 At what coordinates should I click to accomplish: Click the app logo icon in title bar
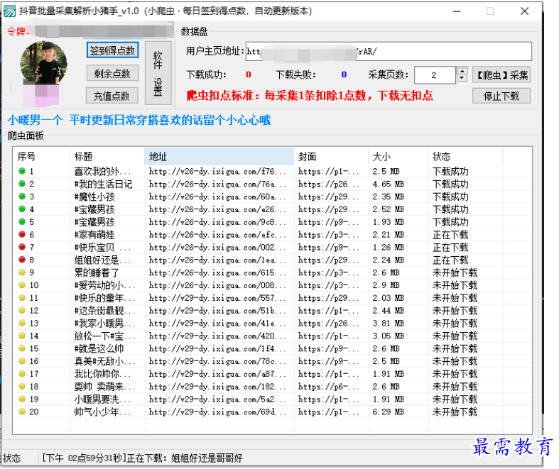pos(10,11)
